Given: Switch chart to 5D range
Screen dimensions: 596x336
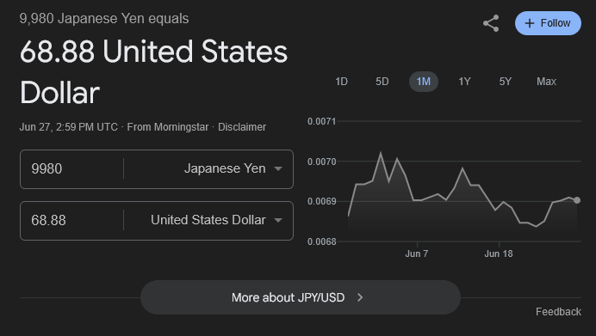Looking at the screenshot, I should pos(382,82).
